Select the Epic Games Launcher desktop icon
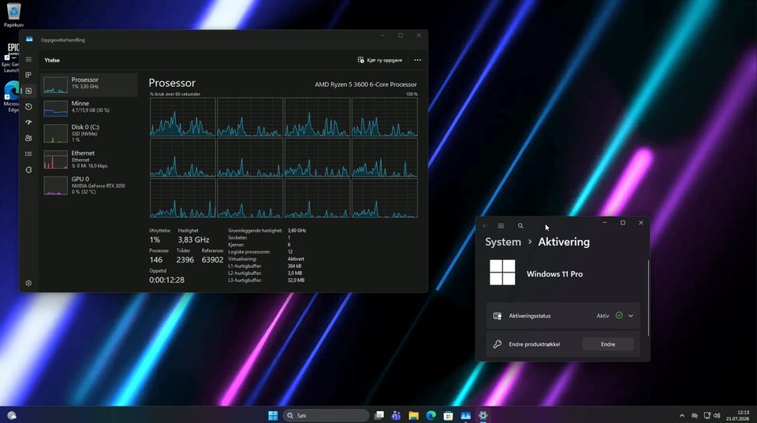757x423 pixels. coord(10,58)
